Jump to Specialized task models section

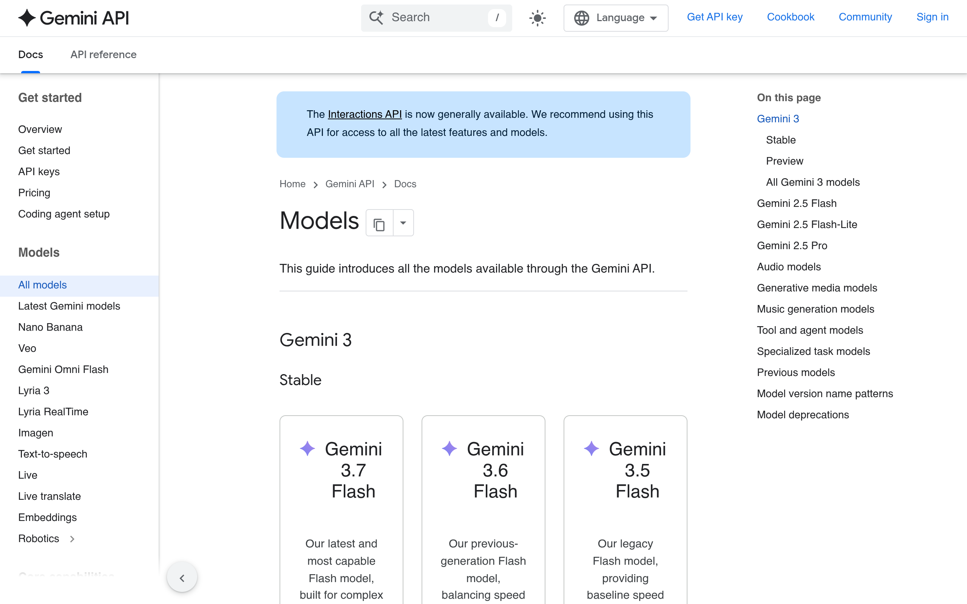click(813, 351)
